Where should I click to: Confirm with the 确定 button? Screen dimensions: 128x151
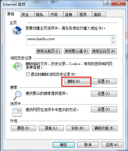[x=64, y=145]
